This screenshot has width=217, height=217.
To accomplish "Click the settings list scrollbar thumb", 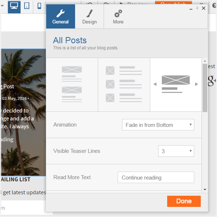I will coord(205,88).
